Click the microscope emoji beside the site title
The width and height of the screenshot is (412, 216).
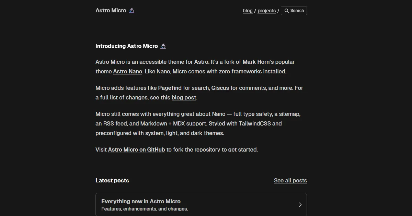131,10
